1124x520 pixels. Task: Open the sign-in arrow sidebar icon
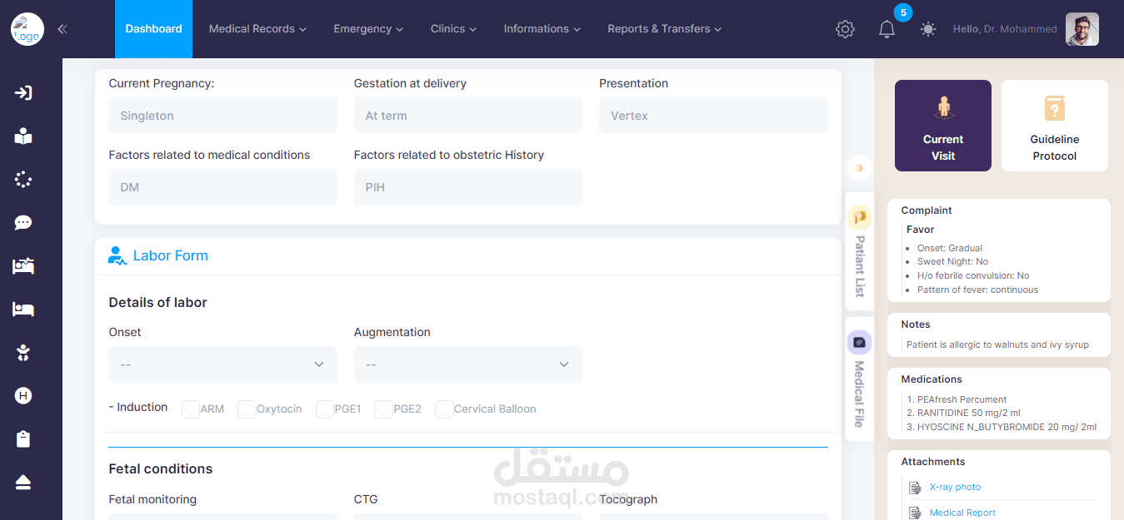click(23, 92)
